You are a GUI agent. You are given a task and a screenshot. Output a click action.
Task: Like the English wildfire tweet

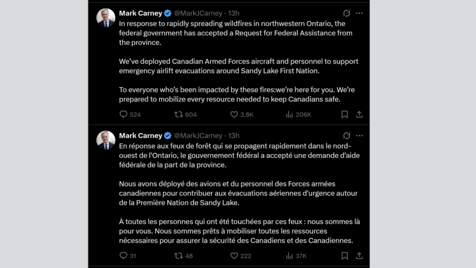pos(235,114)
